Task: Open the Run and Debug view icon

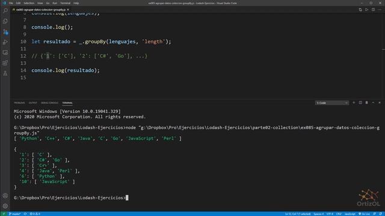Action: pyautogui.click(x=5, y=42)
